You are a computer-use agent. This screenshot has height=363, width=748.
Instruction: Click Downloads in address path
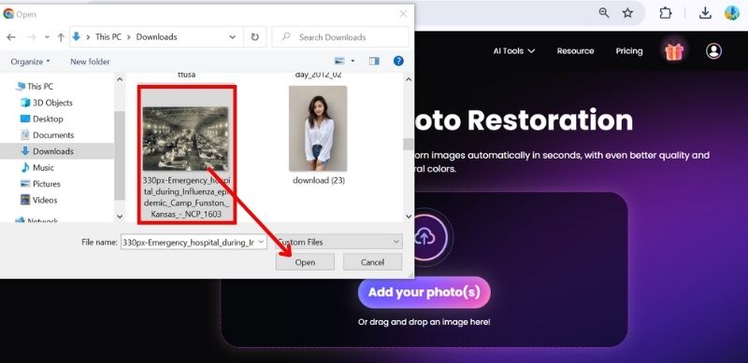tap(156, 36)
